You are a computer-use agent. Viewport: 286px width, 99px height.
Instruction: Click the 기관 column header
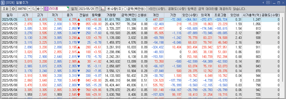(173, 15)
